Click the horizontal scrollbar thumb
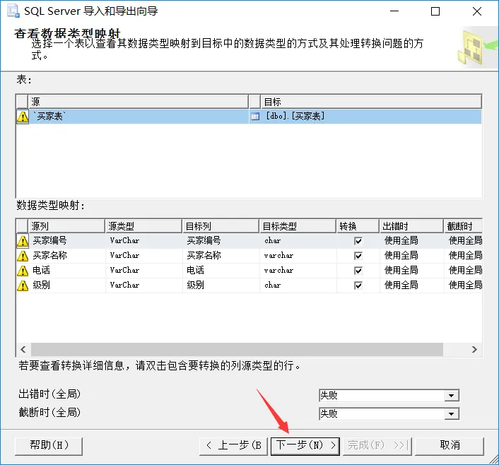Viewport: 499px width, 465px height. tap(237, 350)
